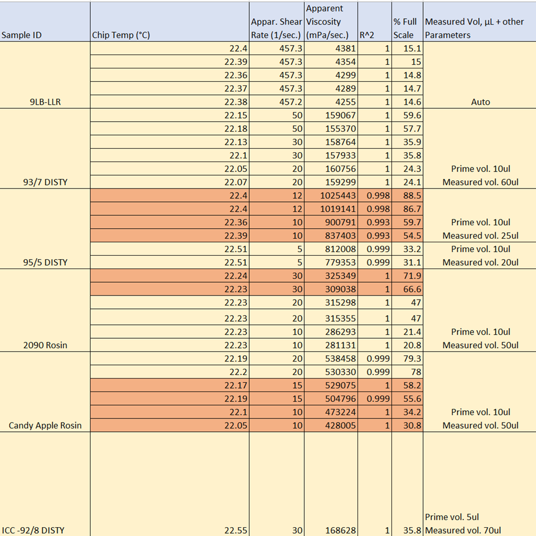Screen dimensions: 536x536
Task: Click viscosity value 4354
Action: pyautogui.click(x=331, y=62)
